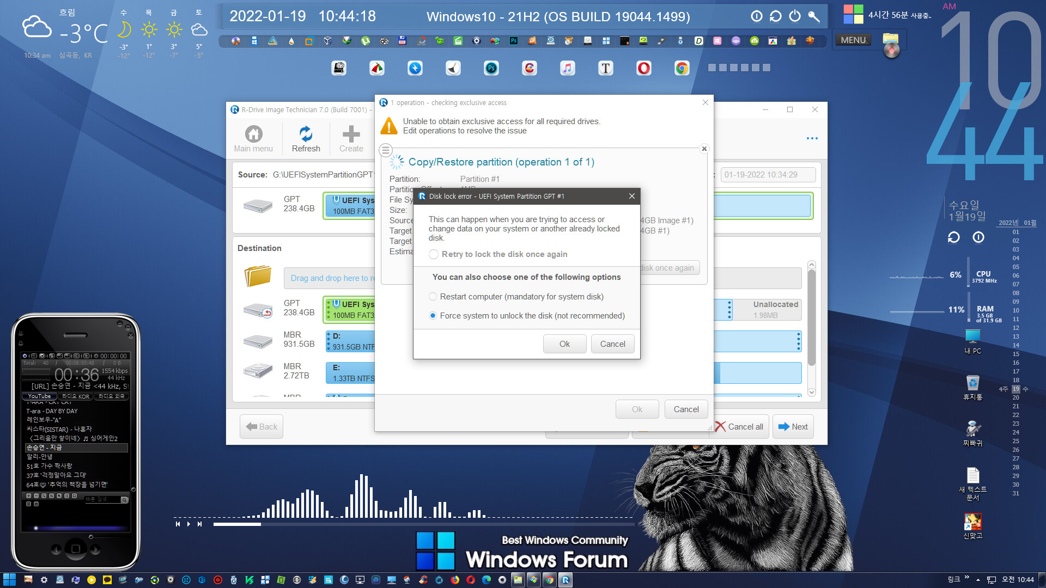Open Main menu in R-Drive Image toolbar
Screen dimensions: 1046x588
(x=253, y=139)
